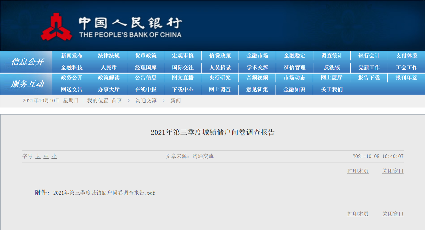
Task: Open 报告下载 section
Action: (x=369, y=78)
